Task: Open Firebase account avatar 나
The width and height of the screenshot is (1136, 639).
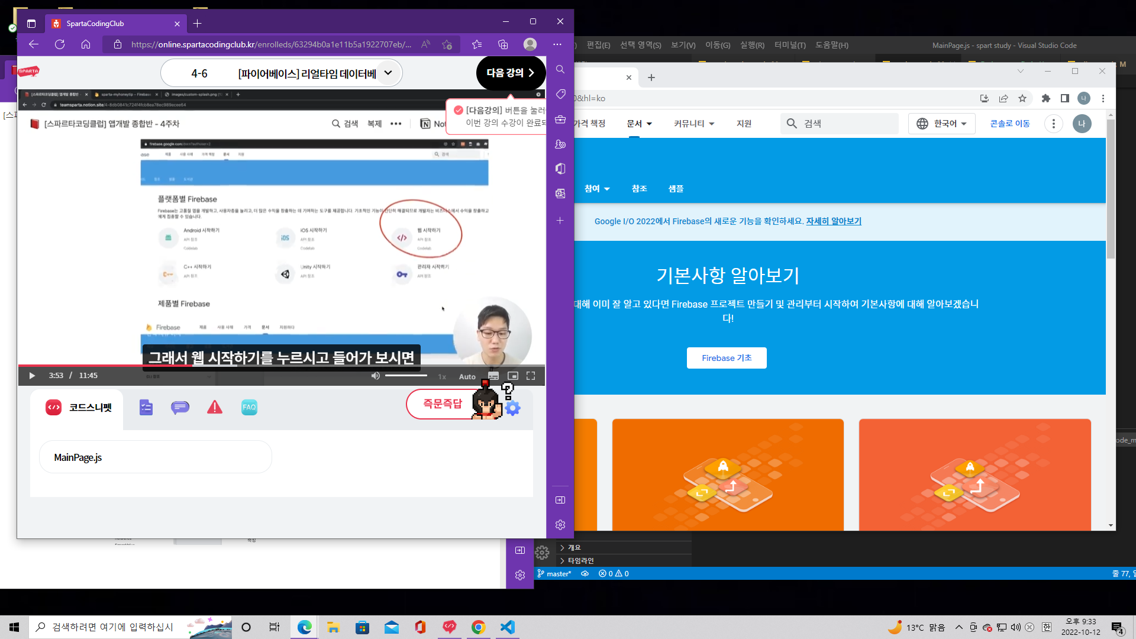Action: (x=1082, y=124)
